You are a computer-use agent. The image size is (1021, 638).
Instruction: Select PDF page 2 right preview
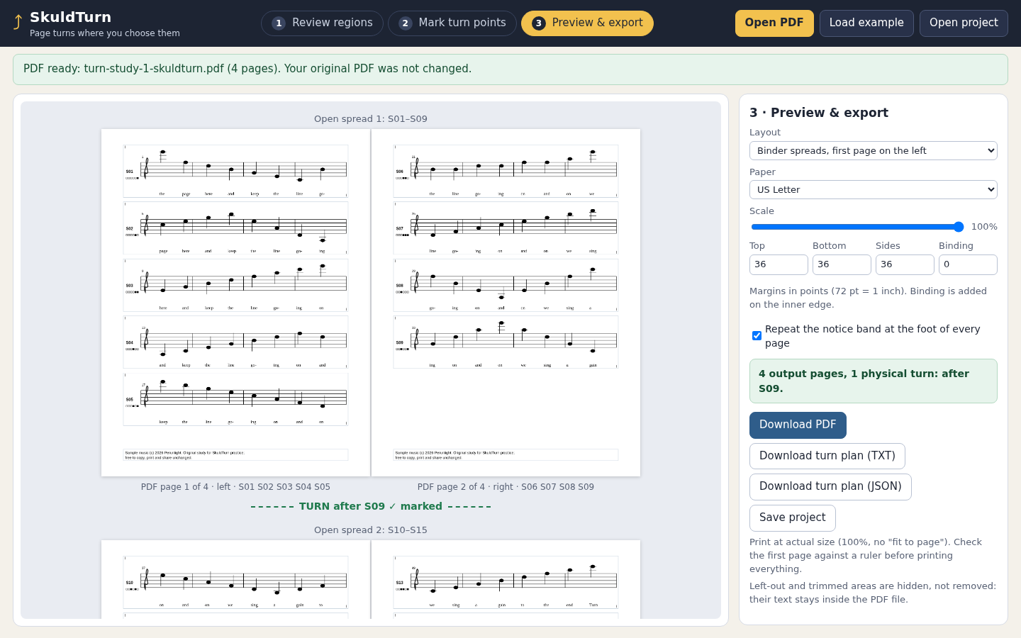click(x=506, y=303)
